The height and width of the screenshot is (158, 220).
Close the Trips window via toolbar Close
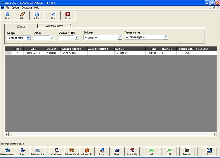tap(68, 15)
